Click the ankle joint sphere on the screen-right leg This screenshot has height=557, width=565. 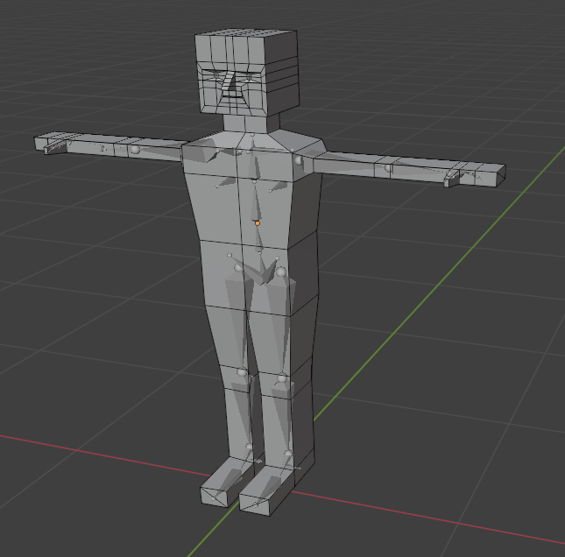(287, 454)
